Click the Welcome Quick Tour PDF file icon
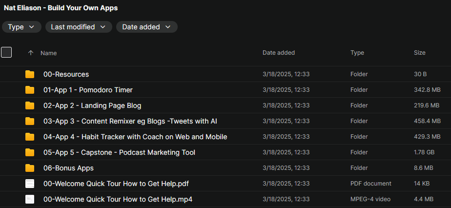 [30, 184]
